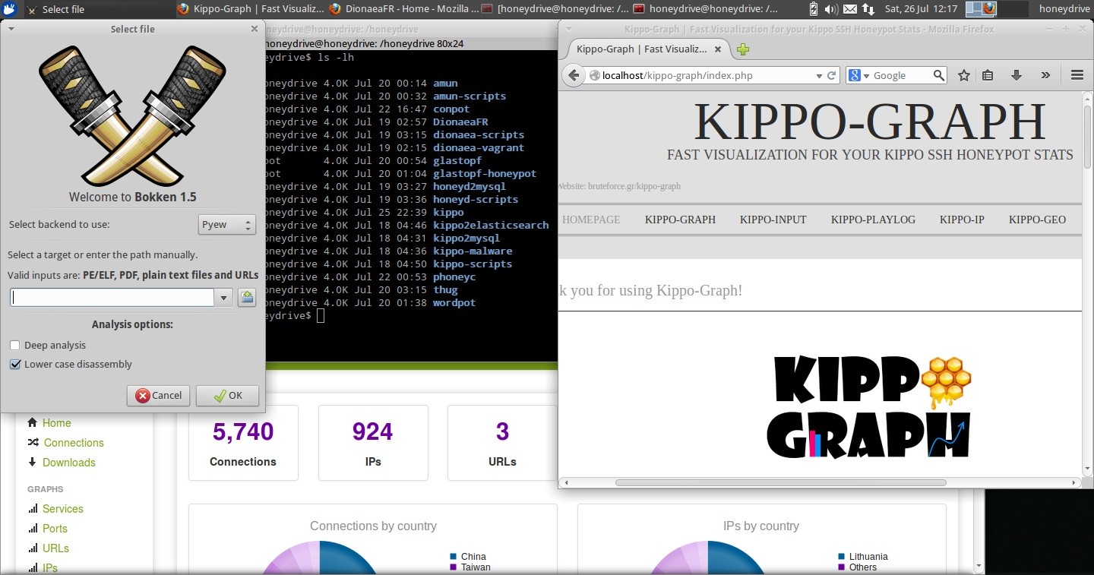Click the China legend color swatch
This screenshot has height=575, width=1094.
(x=454, y=557)
